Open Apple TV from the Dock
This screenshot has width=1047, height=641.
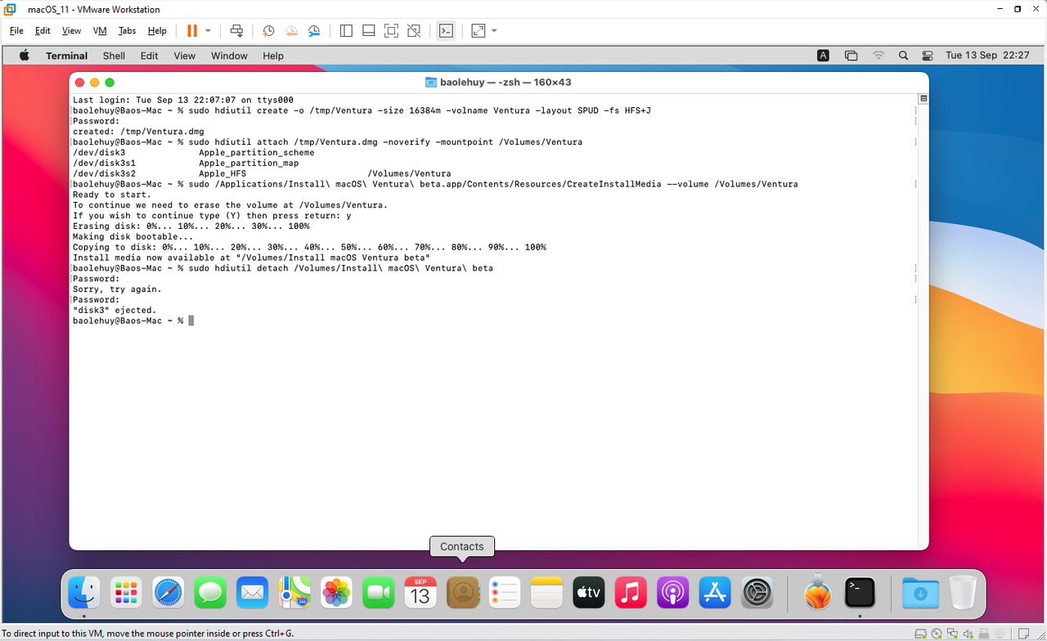(589, 592)
